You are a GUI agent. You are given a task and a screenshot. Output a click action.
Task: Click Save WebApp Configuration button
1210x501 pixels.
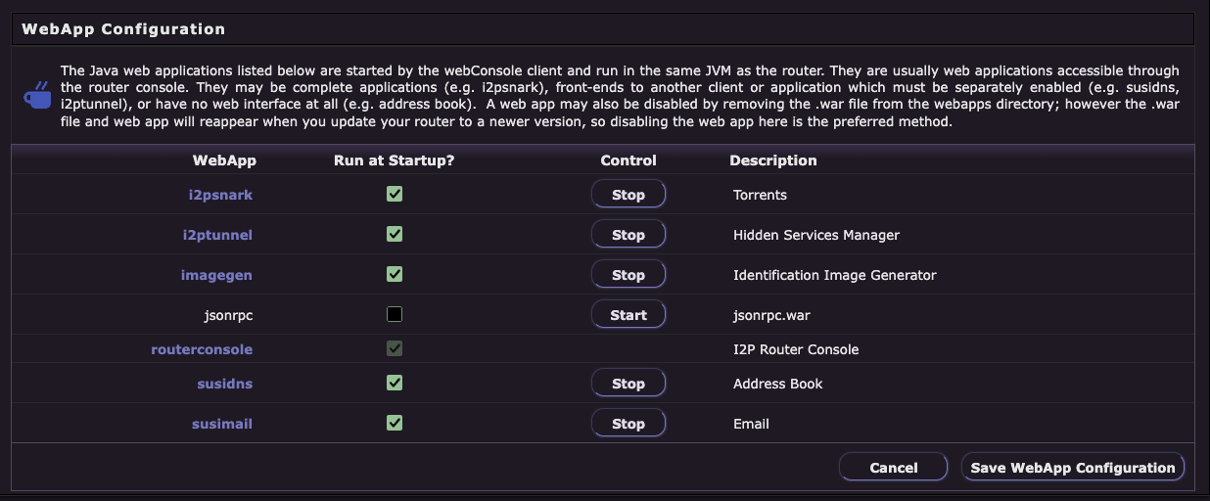coord(1072,468)
